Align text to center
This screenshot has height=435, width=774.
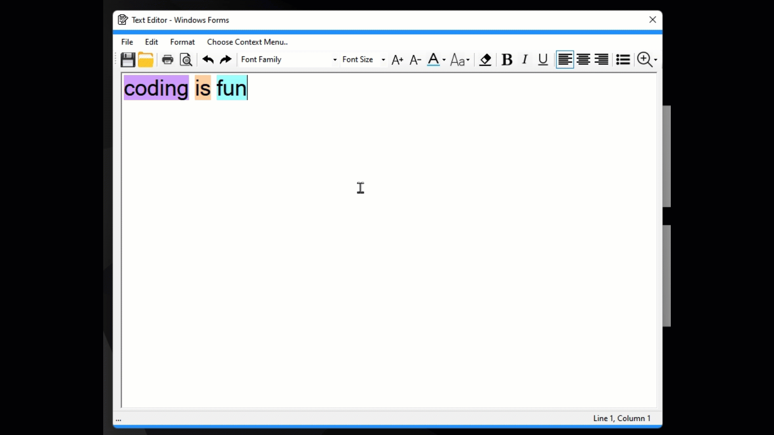[x=583, y=60]
